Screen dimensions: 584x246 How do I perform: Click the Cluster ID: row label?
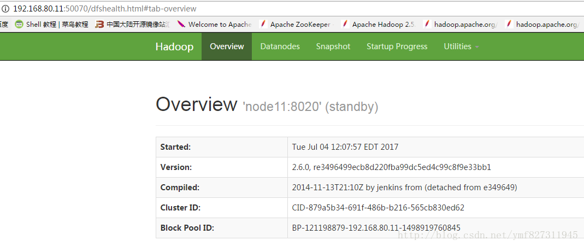click(180, 208)
